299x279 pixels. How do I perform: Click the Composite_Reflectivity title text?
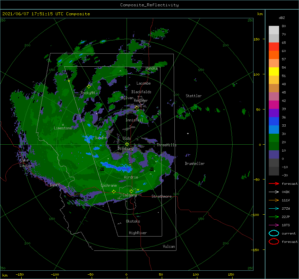149,5
